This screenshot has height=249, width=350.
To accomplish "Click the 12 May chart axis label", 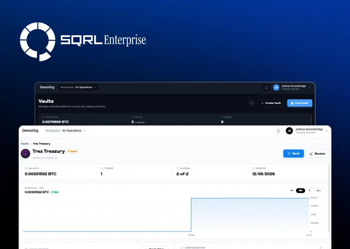I will point(191,235).
